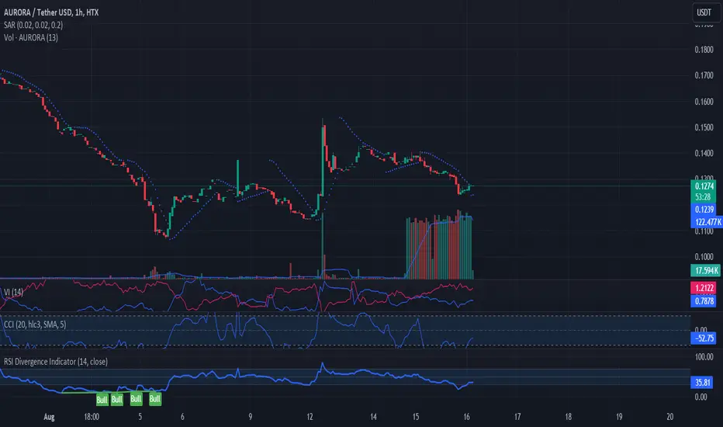Click the RSI Divergence Indicator (14, close) legend
723x427 pixels.
point(56,362)
